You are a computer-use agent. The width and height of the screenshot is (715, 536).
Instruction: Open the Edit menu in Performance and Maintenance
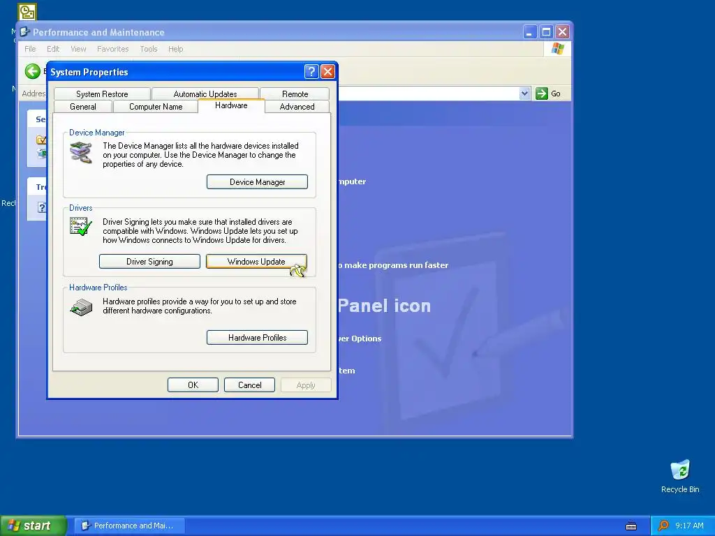[53, 49]
